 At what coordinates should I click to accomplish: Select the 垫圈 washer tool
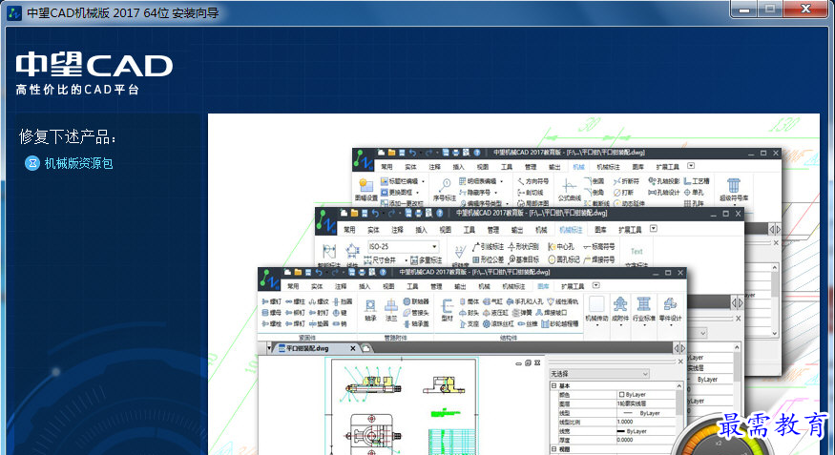[319, 323]
